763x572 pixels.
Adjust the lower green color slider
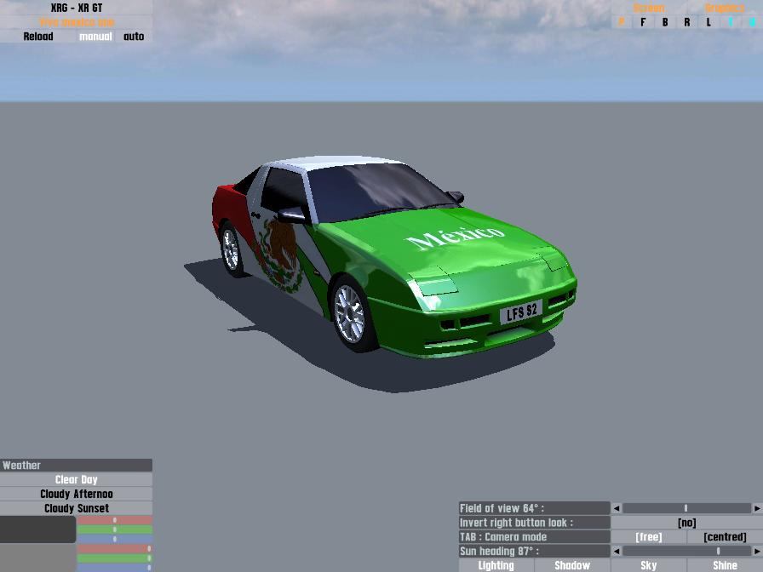click(115, 558)
